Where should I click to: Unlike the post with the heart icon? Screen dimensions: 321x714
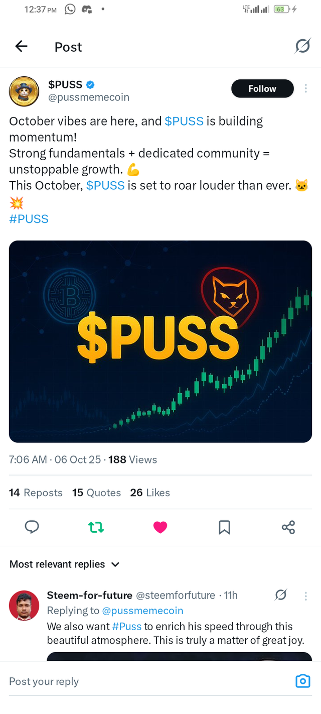tap(160, 527)
